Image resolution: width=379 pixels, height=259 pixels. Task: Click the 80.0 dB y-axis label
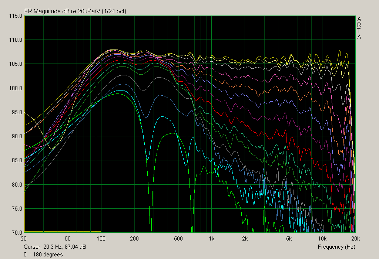17,185
